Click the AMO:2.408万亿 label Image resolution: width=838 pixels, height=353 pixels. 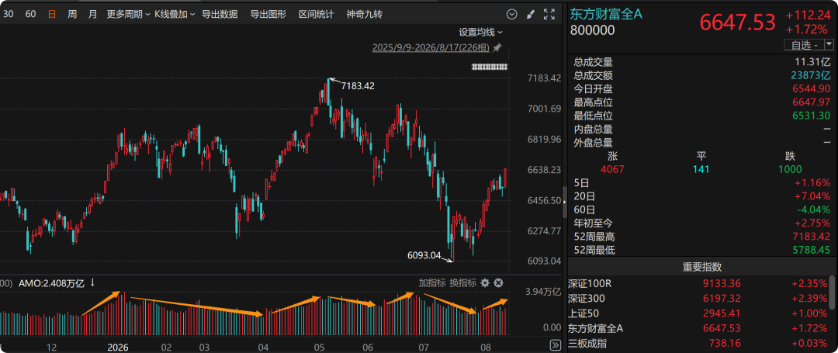pyautogui.click(x=52, y=282)
